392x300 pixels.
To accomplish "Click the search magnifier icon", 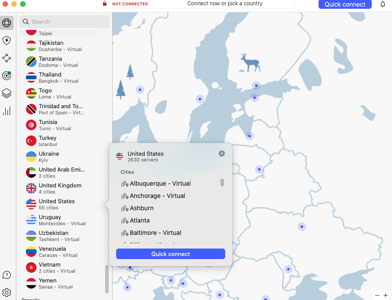I will [26, 22].
